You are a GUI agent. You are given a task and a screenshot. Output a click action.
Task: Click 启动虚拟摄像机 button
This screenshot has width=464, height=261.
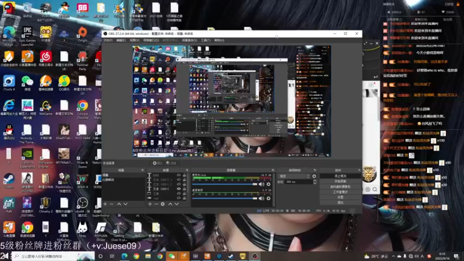point(340,187)
